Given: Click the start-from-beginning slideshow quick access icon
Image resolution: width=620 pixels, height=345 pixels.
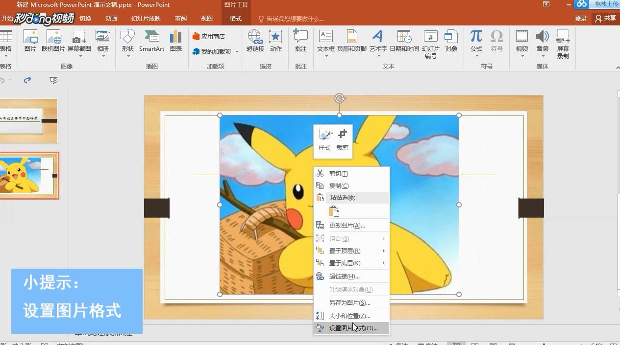Looking at the screenshot, I should (54, 80).
